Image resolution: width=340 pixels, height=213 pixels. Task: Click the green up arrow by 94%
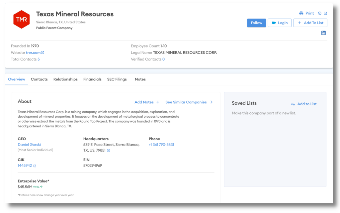pyautogui.click(x=41, y=187)
